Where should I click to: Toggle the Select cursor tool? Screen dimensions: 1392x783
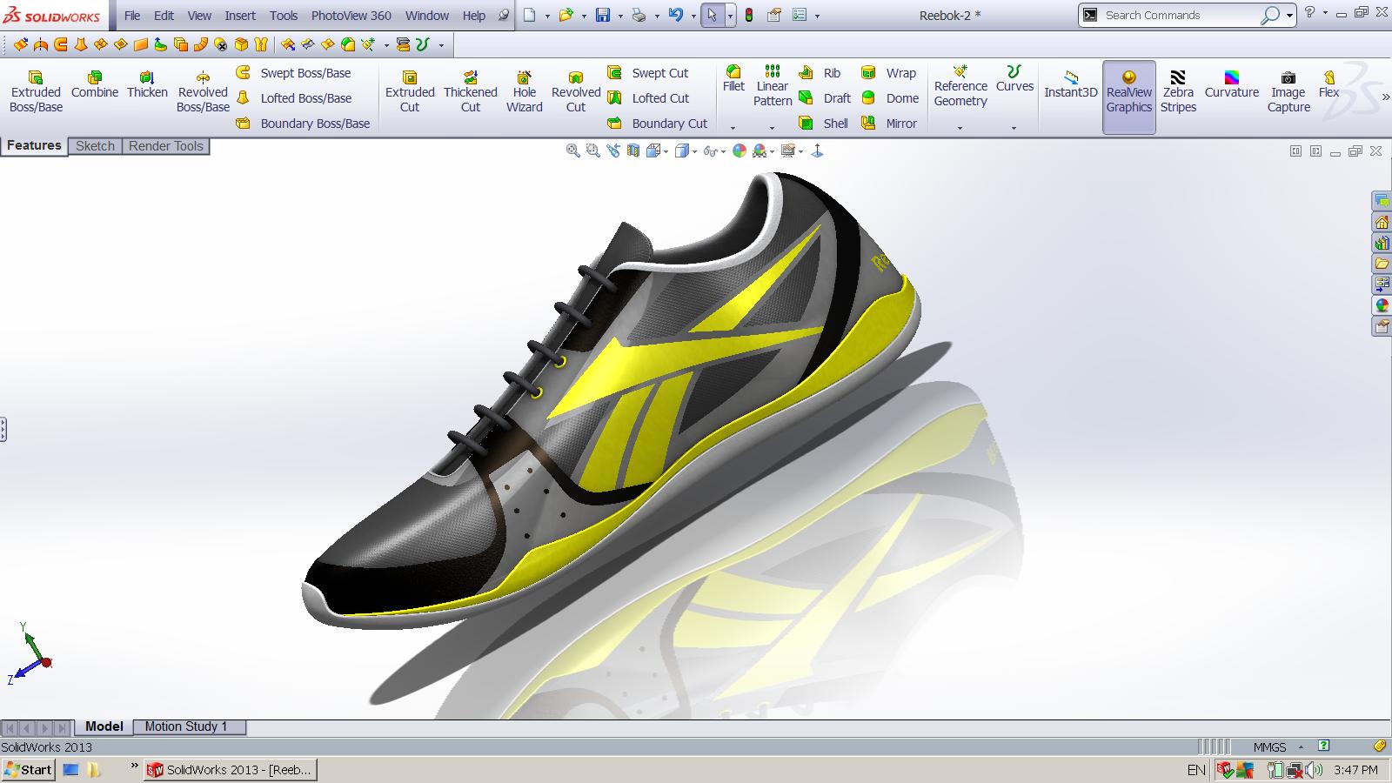pos(713,15)
